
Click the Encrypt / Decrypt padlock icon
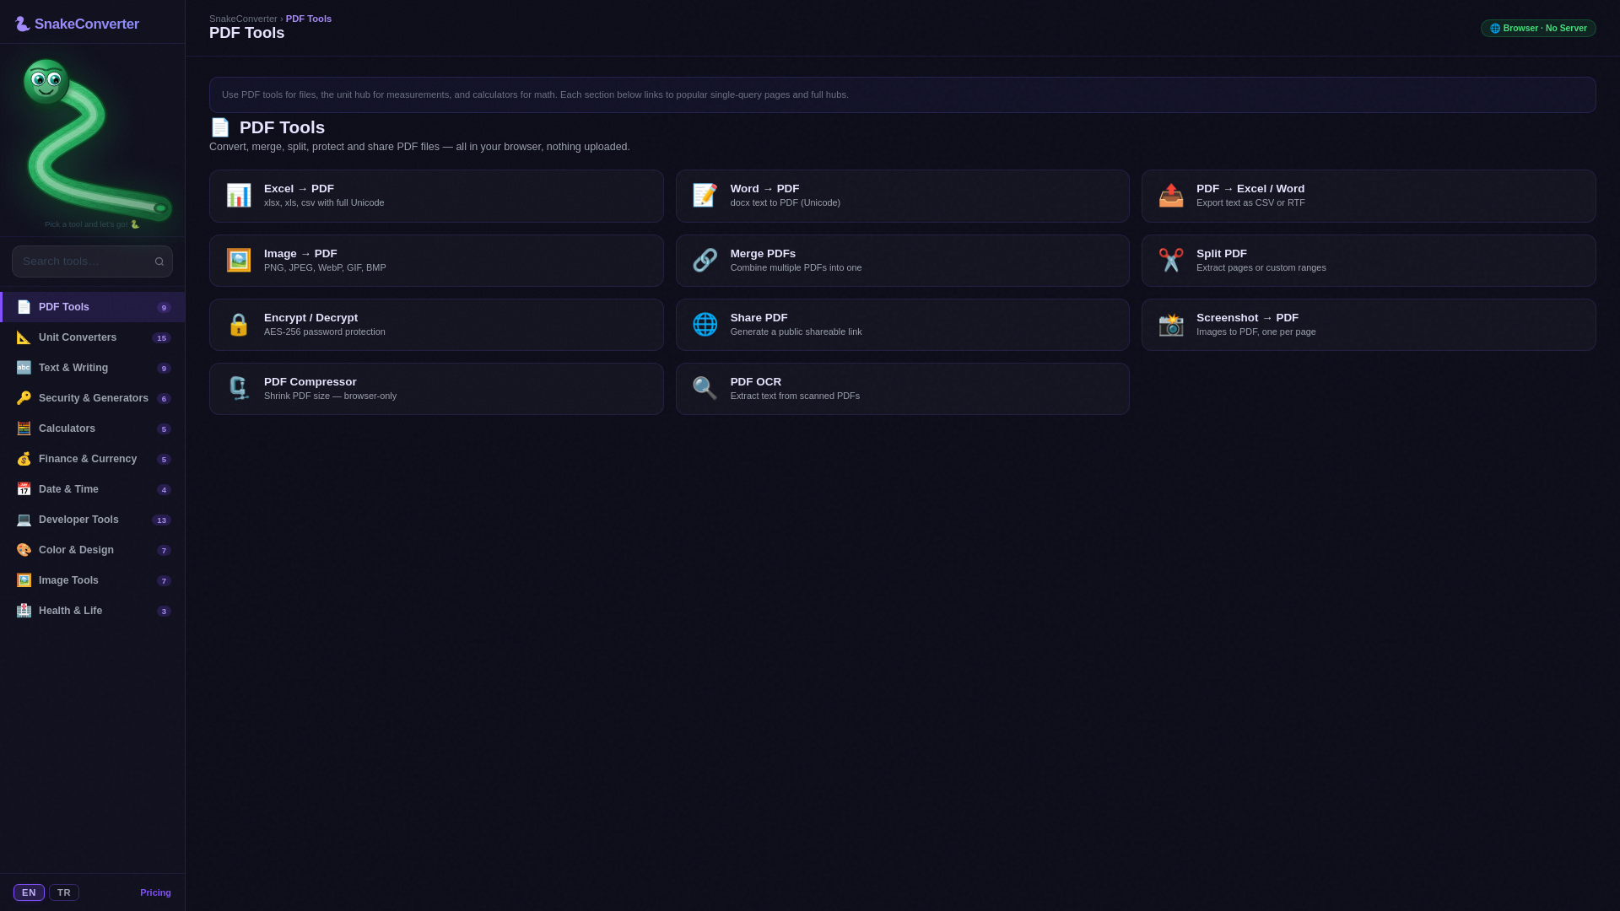pyautogui.click(x=239, y=325)
